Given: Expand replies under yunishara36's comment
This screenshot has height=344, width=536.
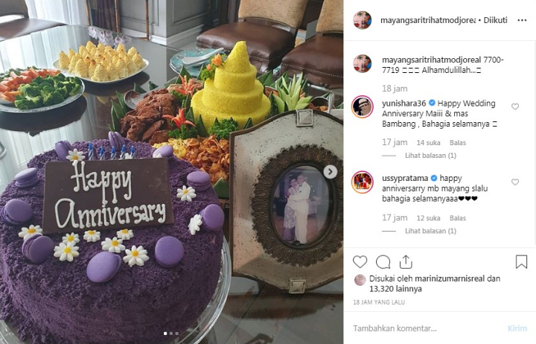Looking at the screenshot, I should tap(430, 156).
